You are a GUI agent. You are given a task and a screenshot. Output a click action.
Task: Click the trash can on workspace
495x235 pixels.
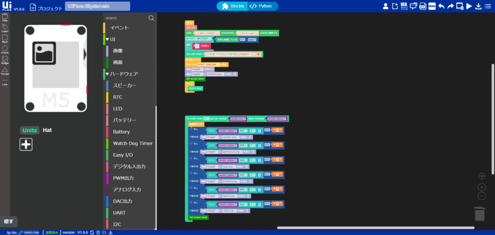point(480,213)
